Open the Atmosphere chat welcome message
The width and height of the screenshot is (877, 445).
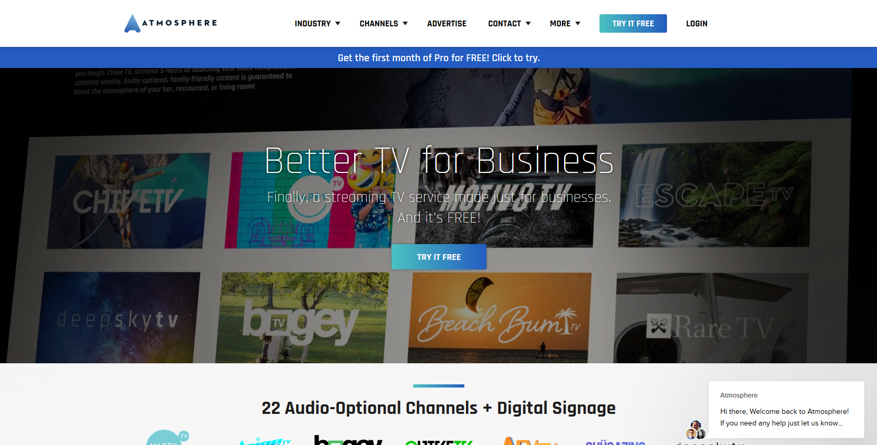click(x=786, y=409)
